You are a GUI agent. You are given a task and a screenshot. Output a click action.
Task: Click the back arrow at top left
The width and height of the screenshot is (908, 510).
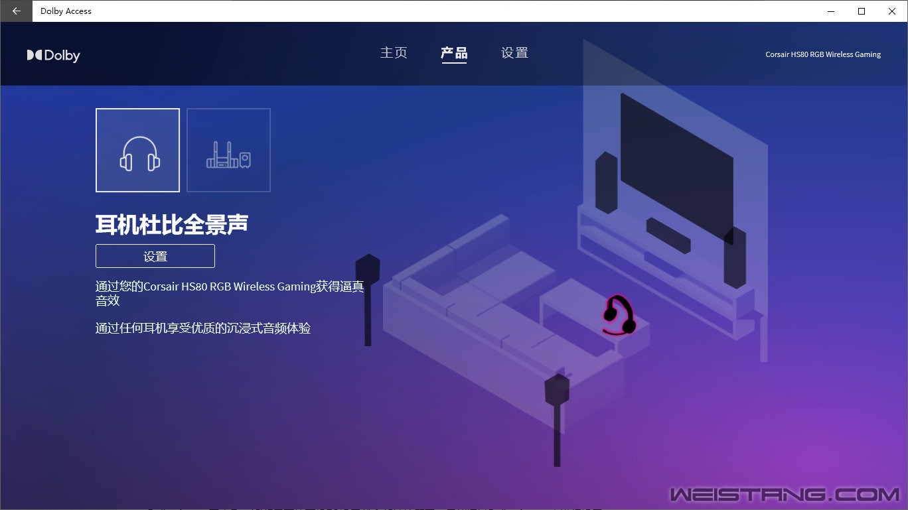15,11
